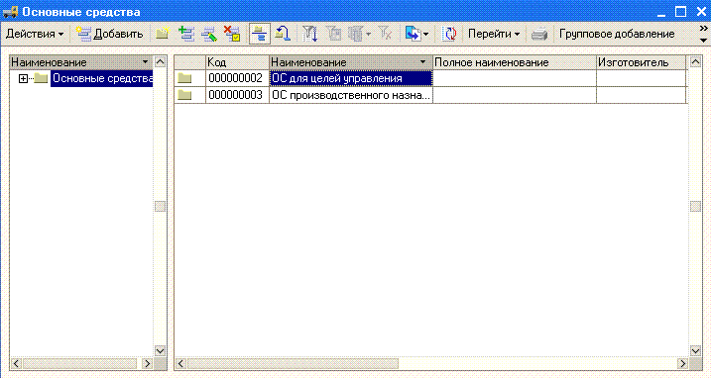Select row ОС для целей управления

click(x=351, y=78)
